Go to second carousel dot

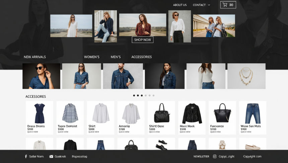click(x=138, y=95)
